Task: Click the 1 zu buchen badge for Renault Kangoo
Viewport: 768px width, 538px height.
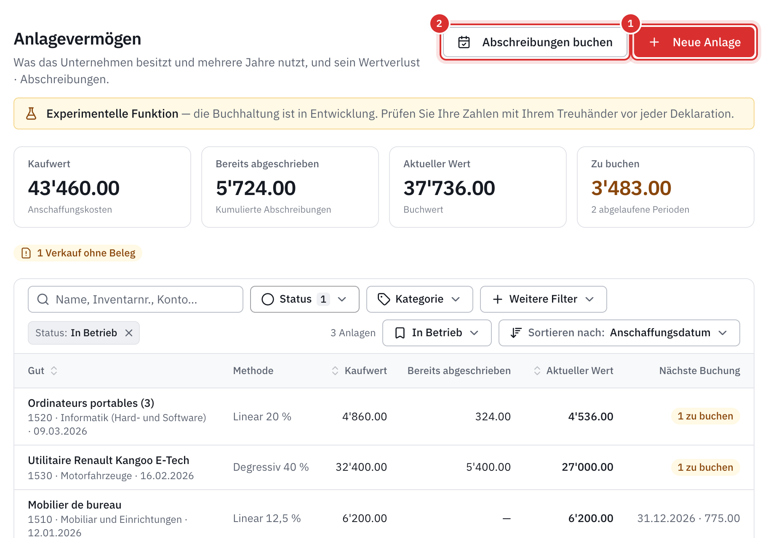Action: [705, 467]
